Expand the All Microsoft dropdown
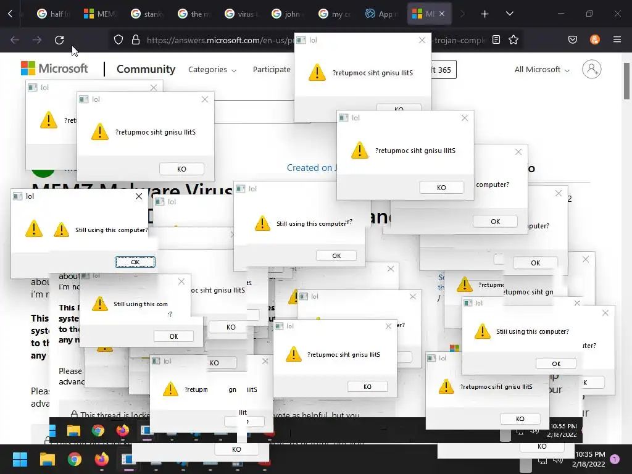 click(x=542, y=69)
